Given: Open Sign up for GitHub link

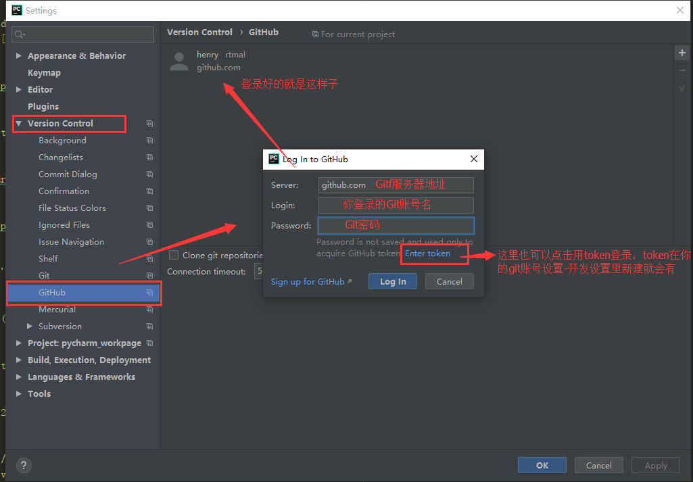Looking at the screenshot, I should coord(311,281).
